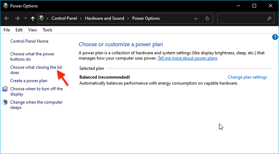Open the Tools menu
279x154 pixels.
47,30
